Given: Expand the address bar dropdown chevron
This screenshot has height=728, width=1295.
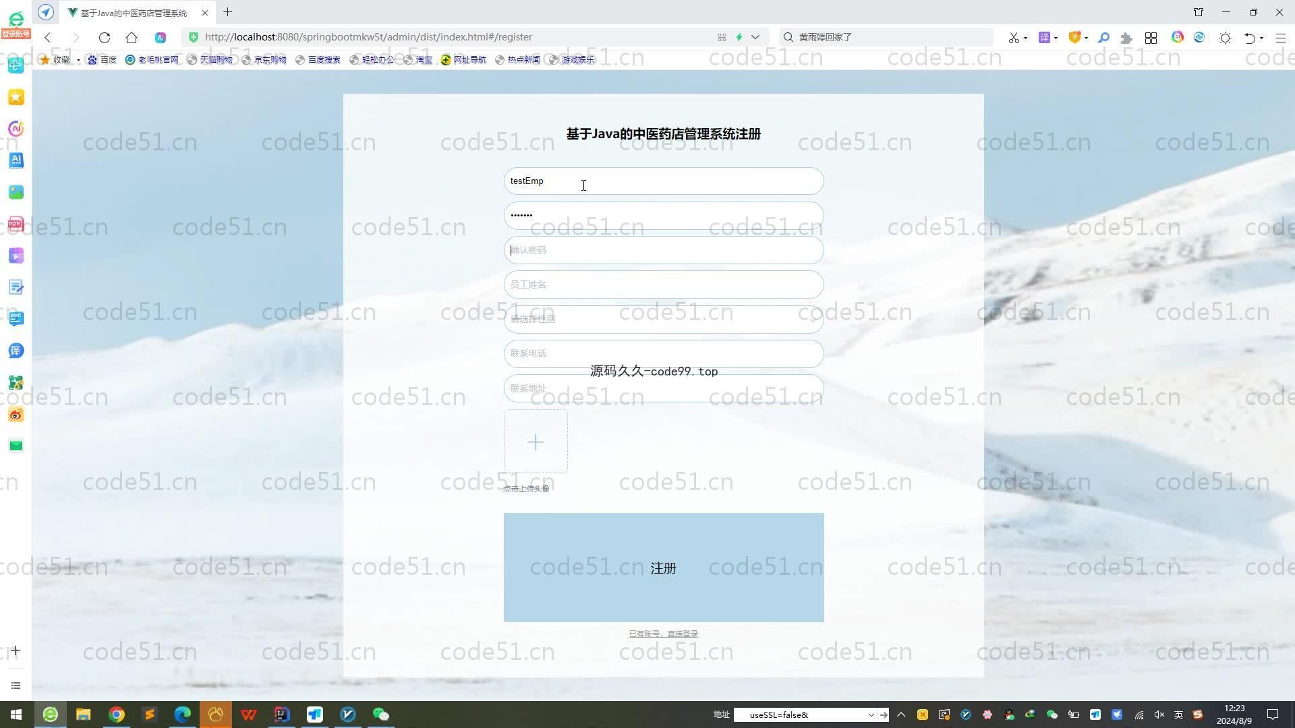Looking at the screenshot, I should point(755,37).
